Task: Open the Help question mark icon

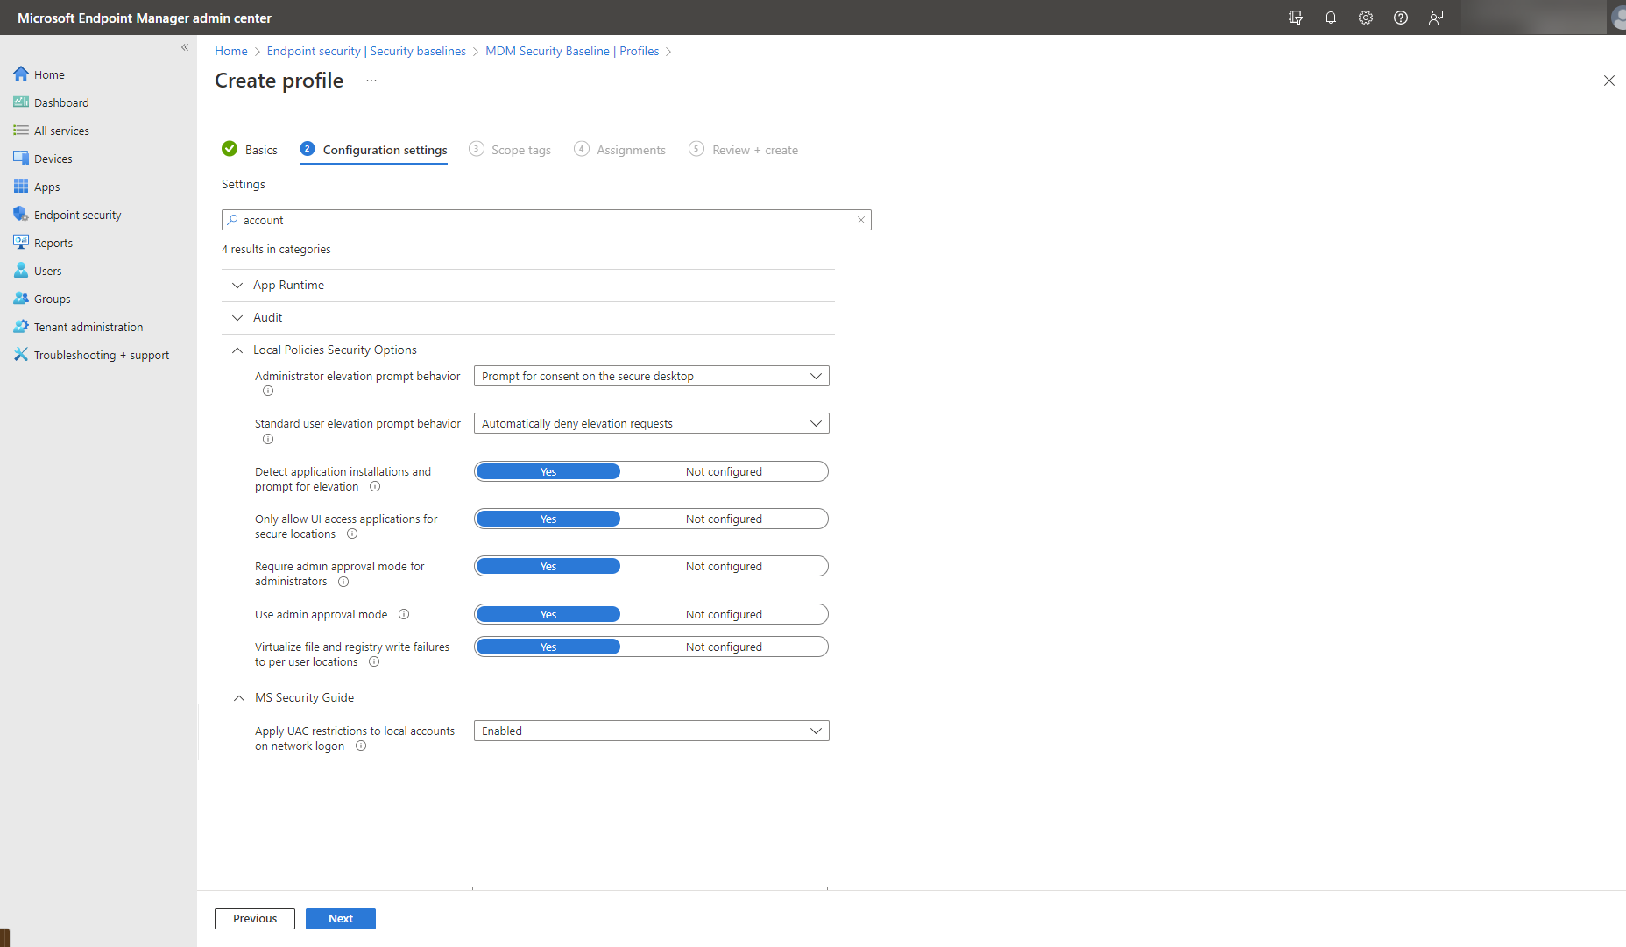Action: [x=1401, y=18]
